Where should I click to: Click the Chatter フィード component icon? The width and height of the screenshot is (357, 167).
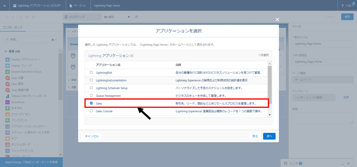click(x=7, y=66)
